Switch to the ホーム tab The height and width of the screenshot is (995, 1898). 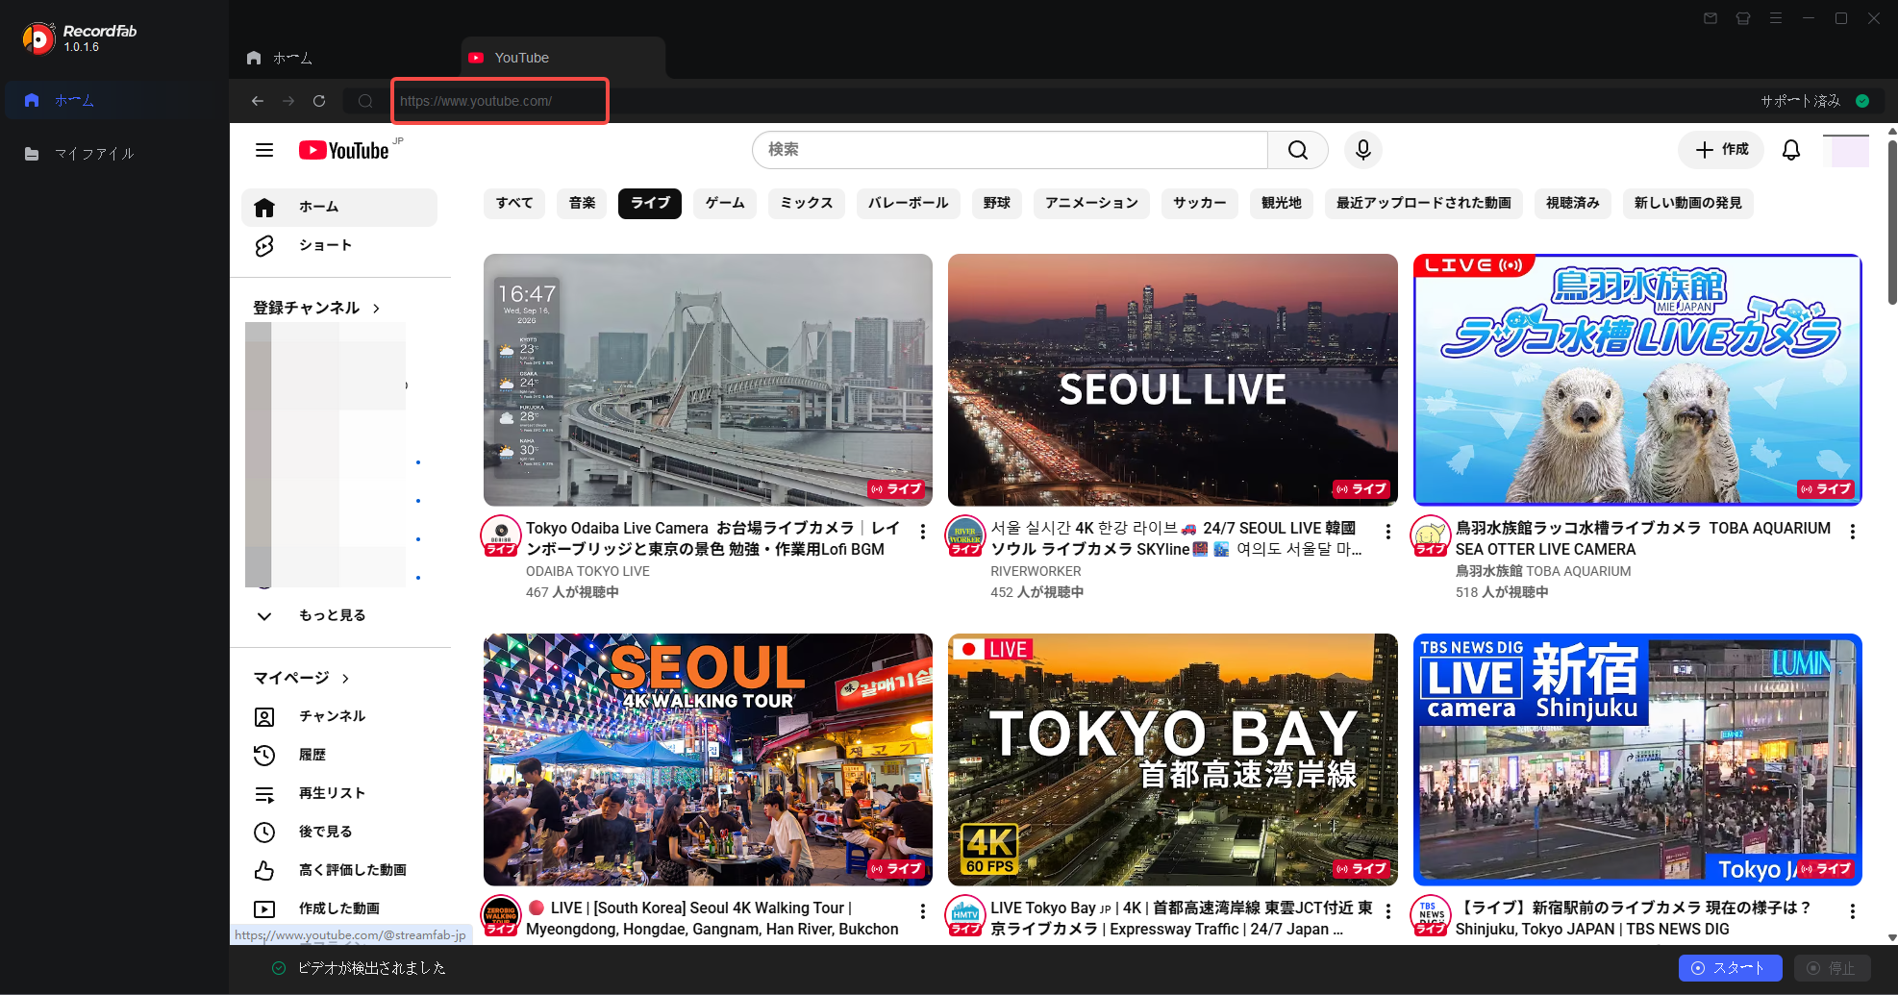click(x=281, y=58)
